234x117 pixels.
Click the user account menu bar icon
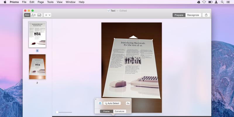click(216, 2)
